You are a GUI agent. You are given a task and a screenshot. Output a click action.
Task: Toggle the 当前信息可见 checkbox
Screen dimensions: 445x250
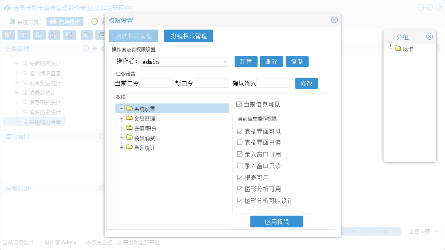[239, 104]
